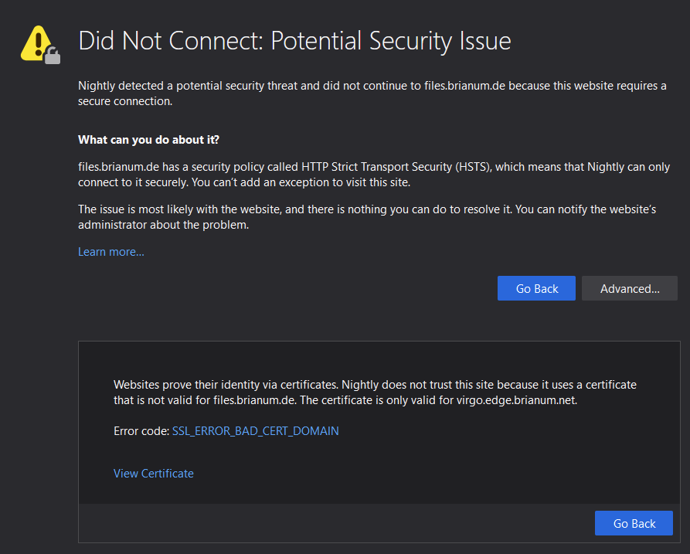This screenshot has width=690, height=554.
Task: Click the 'What can you do about it?' subheading
Action: 148,140
